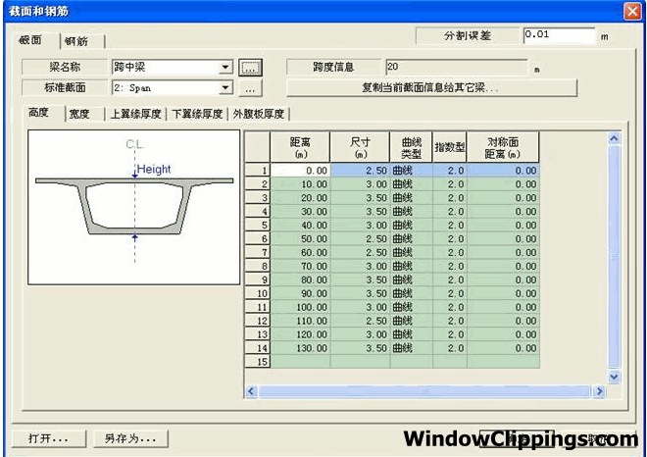This screenshot has height=457, width=647.
Task: Click distance cell 20.00
Action: point(300,198)
